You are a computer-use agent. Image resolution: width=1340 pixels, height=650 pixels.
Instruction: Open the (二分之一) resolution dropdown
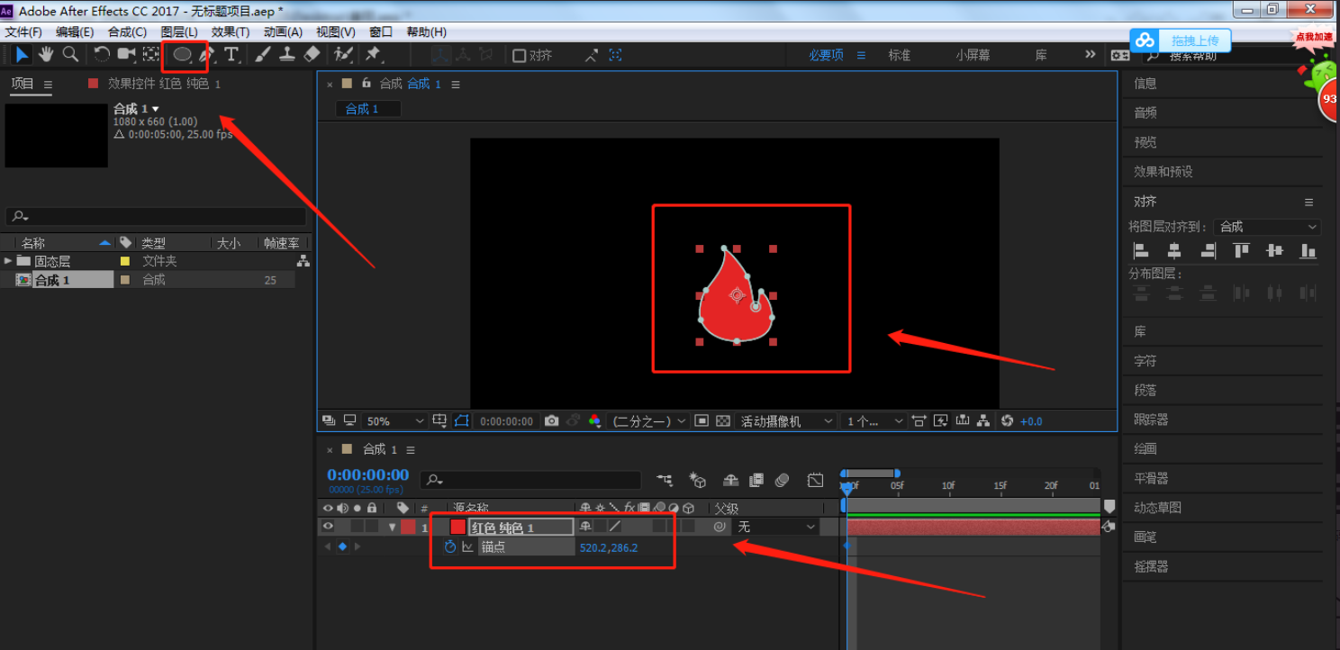coord(648,421)
